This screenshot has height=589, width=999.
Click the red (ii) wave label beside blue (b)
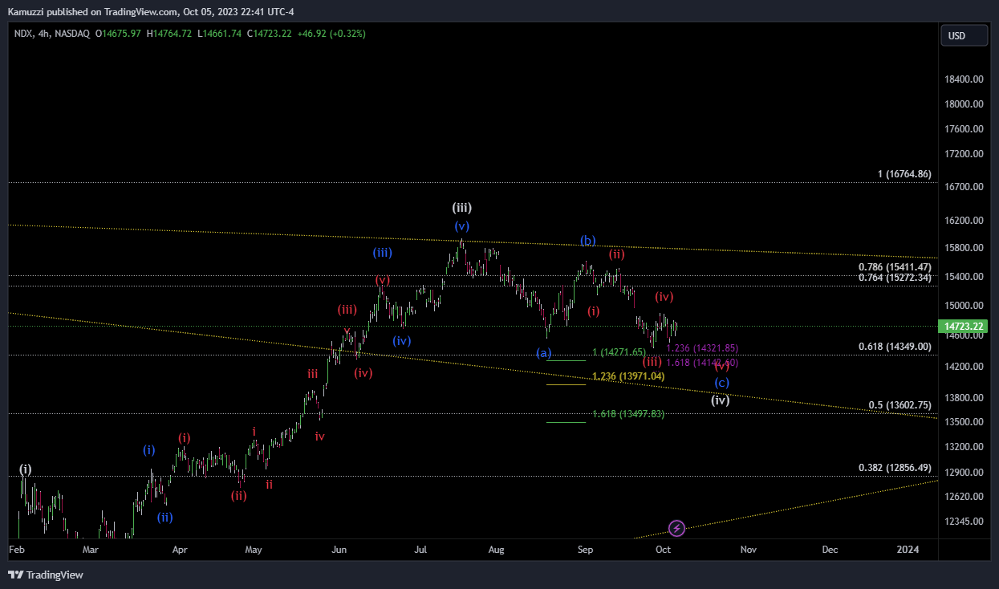[x=616, y=254]
